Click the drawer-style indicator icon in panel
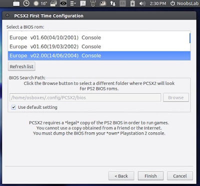The height and width of the screenshot is (186, 200). click(53, 4)
